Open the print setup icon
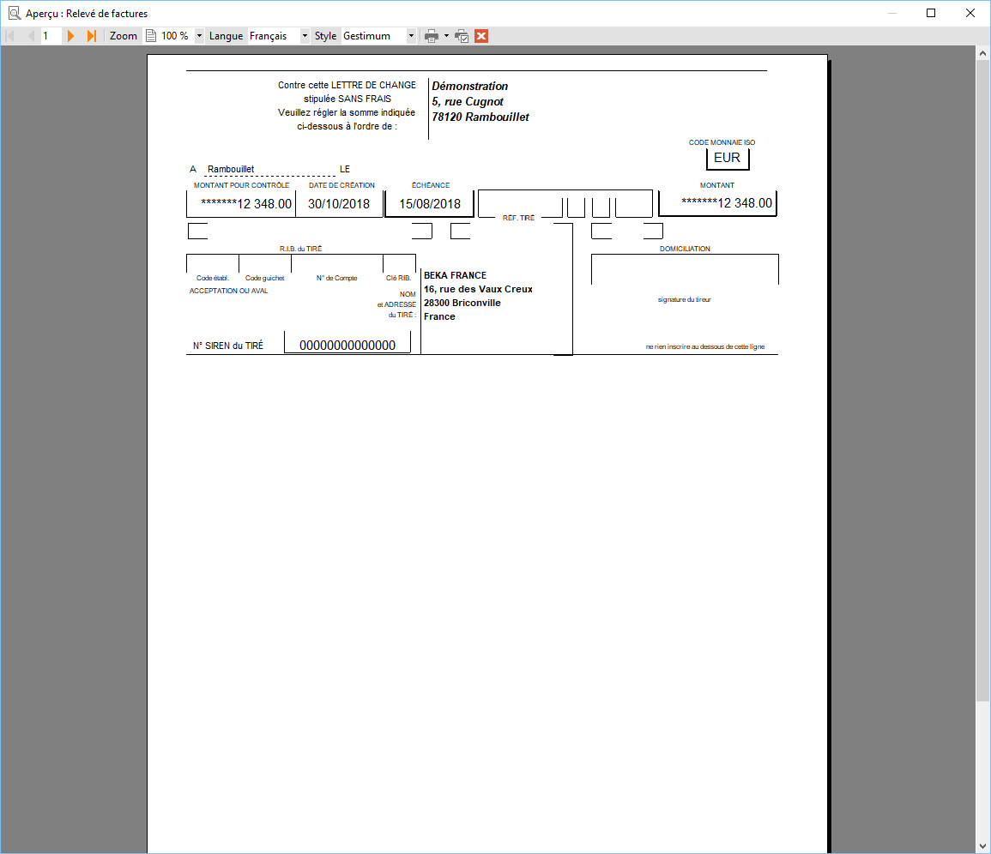This screenshot has width=991, height=854. point(462,36)
